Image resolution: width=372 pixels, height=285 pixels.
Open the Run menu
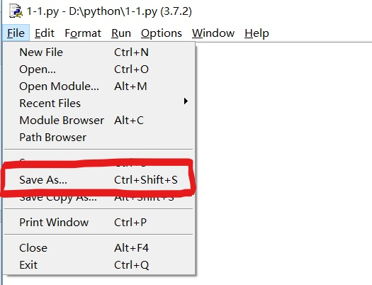point(121,33)
